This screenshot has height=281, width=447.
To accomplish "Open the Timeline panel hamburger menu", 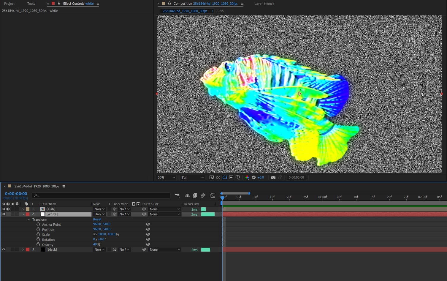I will pyautogui.click(x=64, y=186).
